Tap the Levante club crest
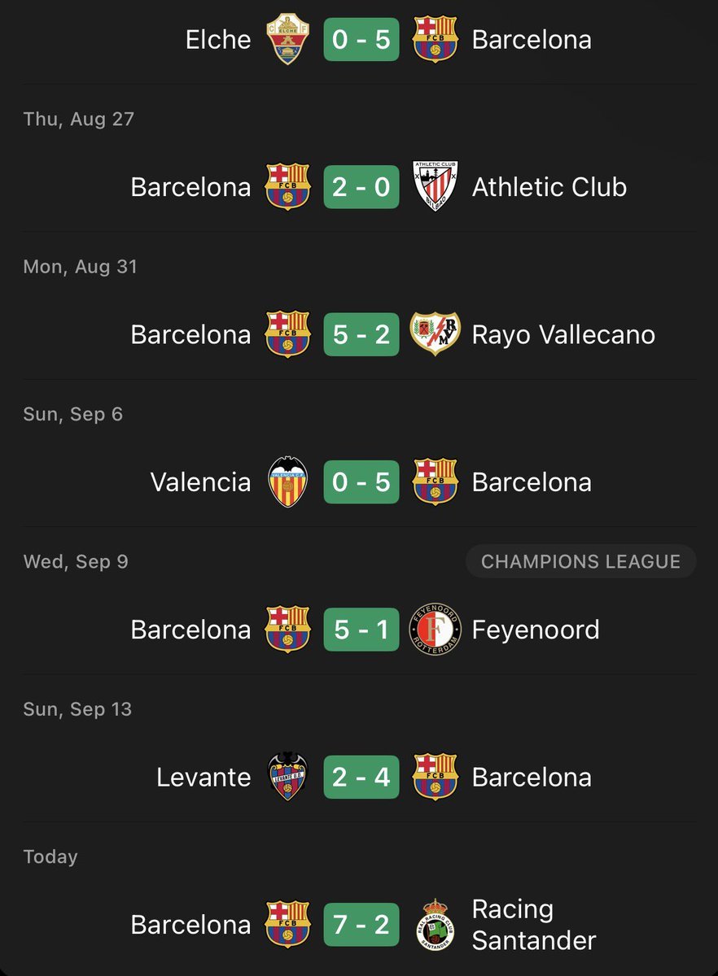The width and height of the screenshot is (718, 976). [x=287, y=777]
